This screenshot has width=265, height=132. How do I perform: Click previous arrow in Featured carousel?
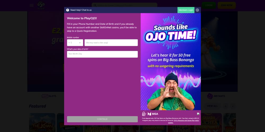(x=226, y=106)
